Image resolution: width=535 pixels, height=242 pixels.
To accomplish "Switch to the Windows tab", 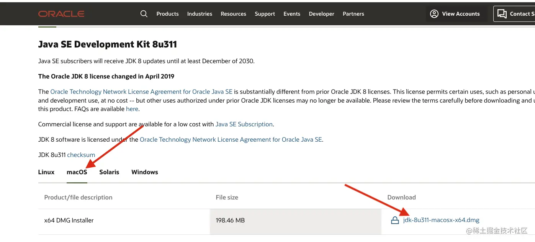I will coord(145,172).
